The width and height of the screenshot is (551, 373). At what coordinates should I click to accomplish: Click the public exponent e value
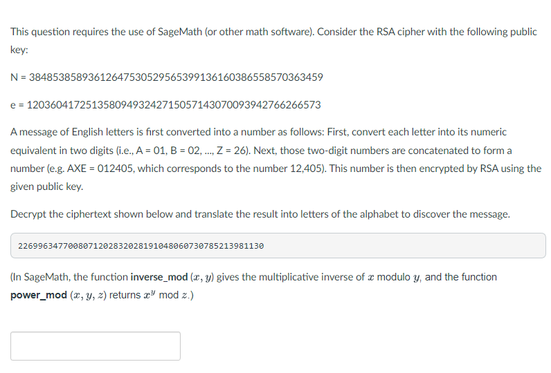tap(174, 105)
